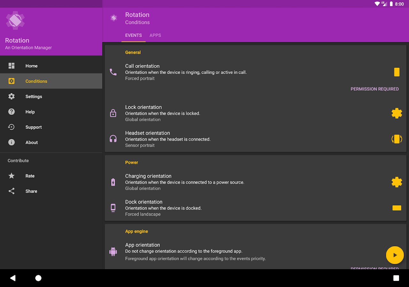Click the phone icon next to Call orientation
The height and width of the screenshot is (287, 409).
[113, 72]
